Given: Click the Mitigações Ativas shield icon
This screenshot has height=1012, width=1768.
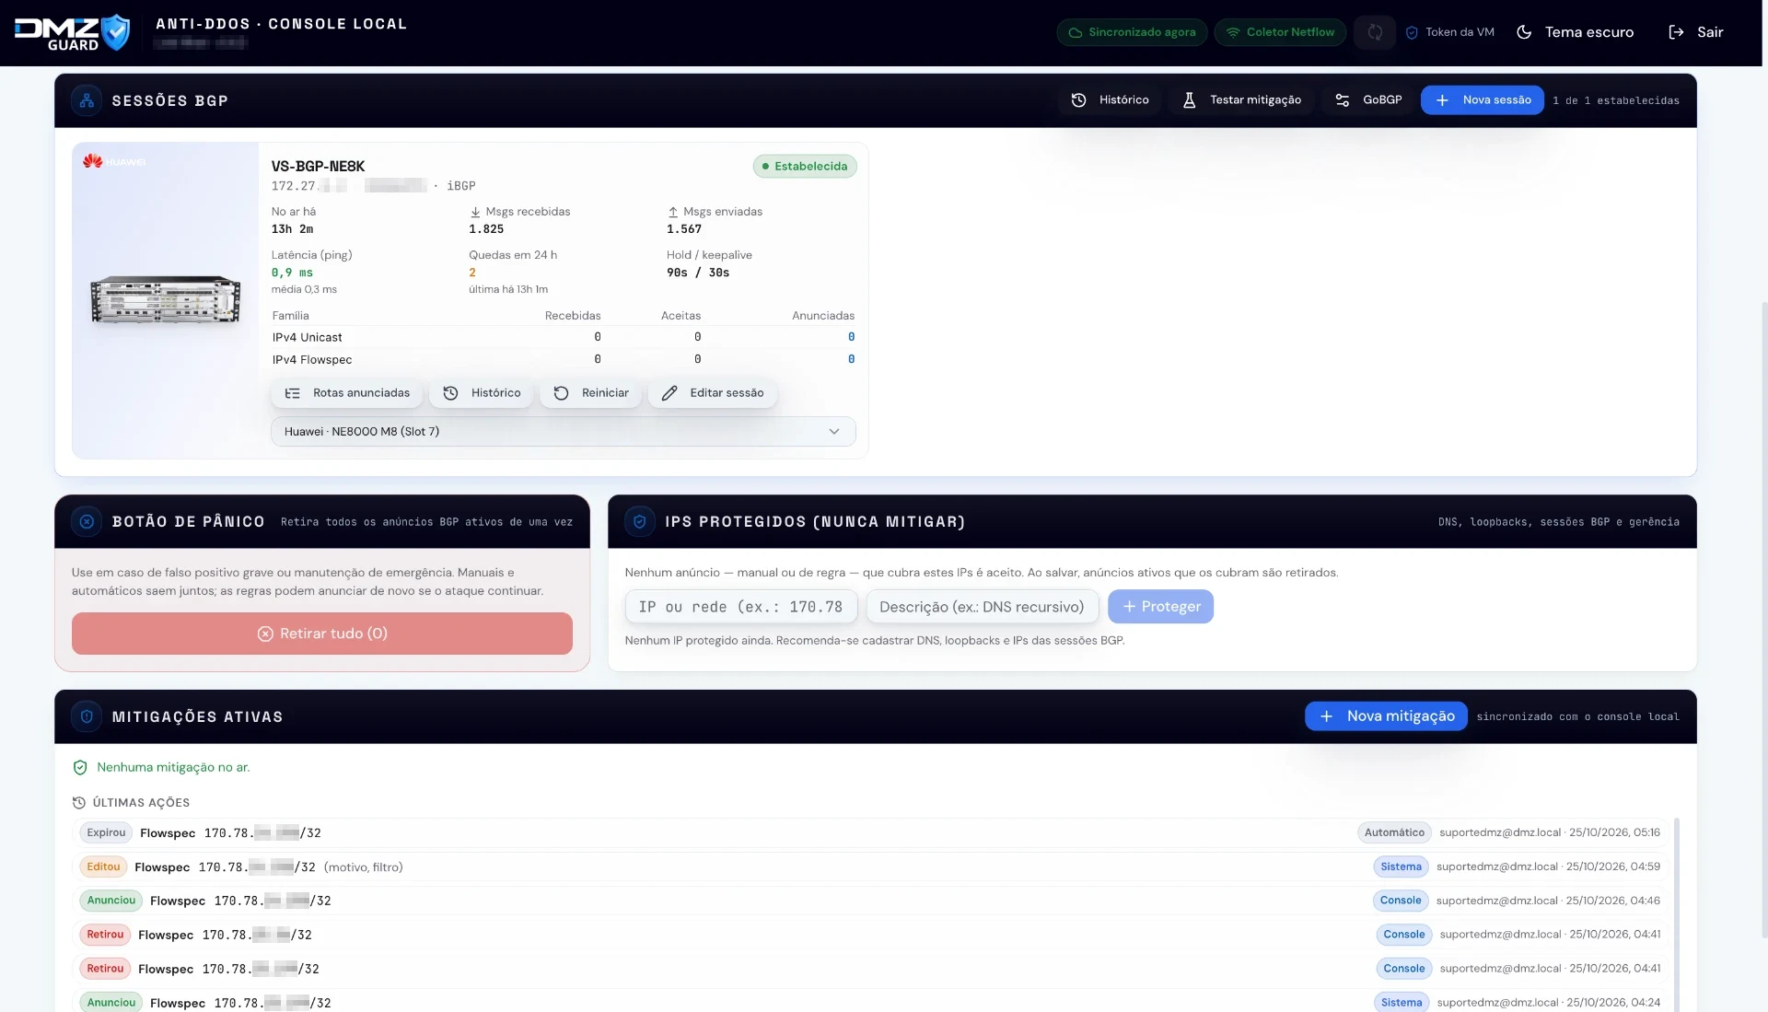Looking at the screenshot, I should 87,716.
